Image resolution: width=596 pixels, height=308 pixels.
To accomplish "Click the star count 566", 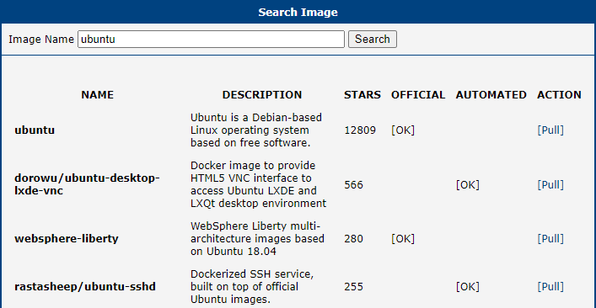I will tap(354, 185).
